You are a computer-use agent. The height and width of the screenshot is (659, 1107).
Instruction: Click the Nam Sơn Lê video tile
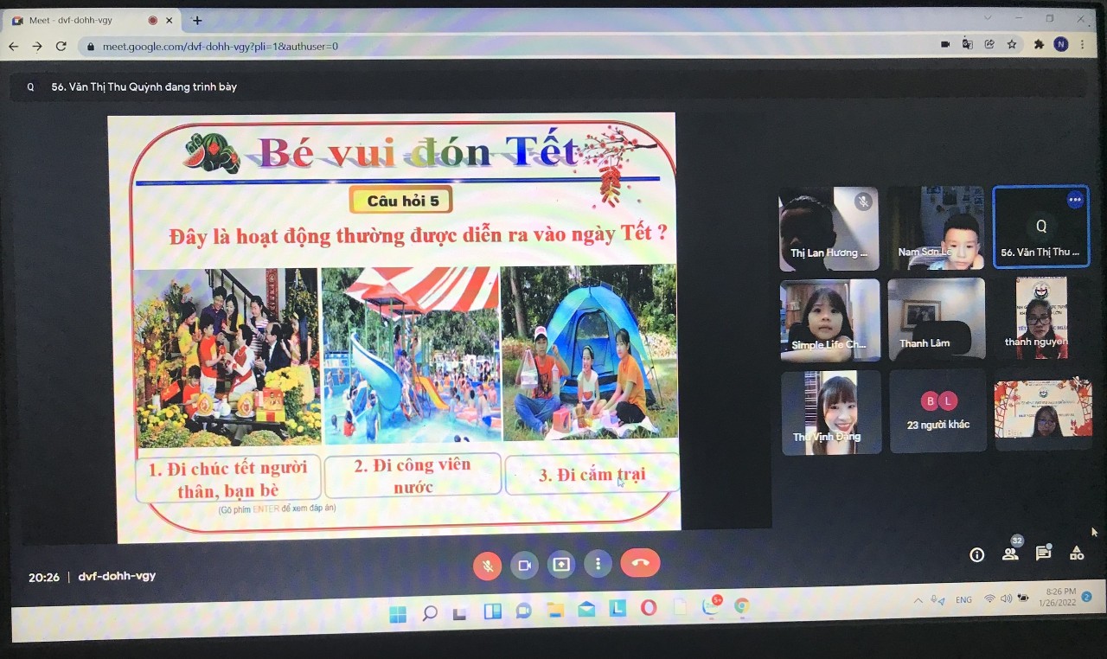point(936,228)
